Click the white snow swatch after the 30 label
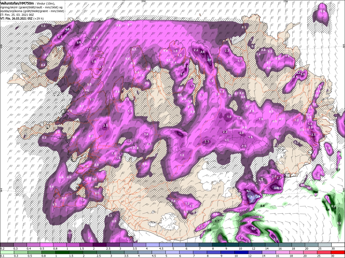The width and height of the screenshot is (345, 258). click(x=338, y=245)
